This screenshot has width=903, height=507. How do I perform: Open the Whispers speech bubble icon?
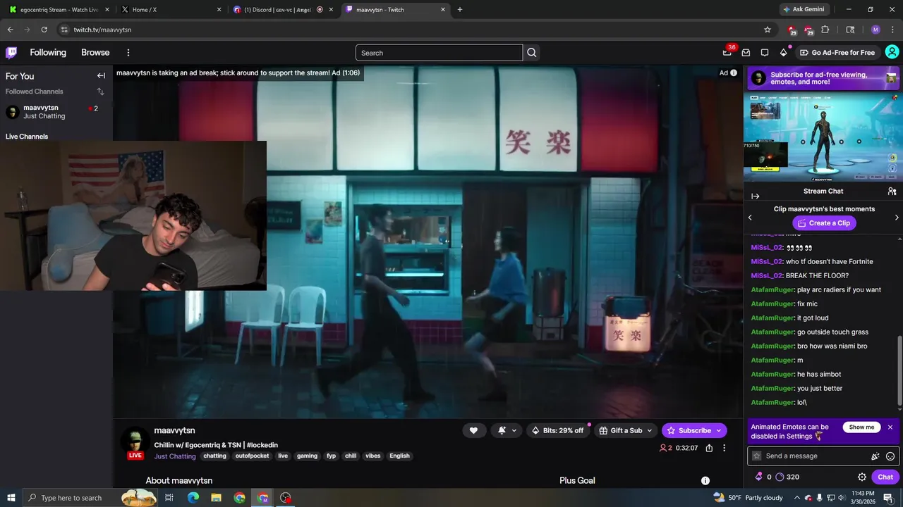(x=765, y=53)
